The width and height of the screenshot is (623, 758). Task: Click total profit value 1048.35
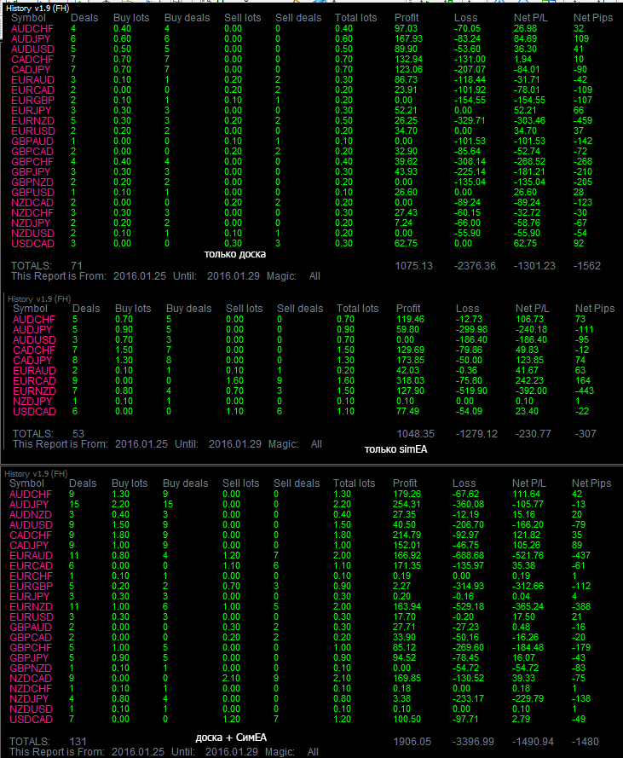416,434
